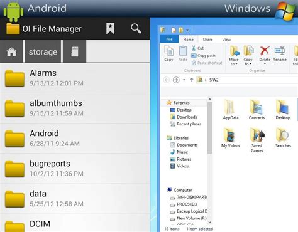Image resolution: width=298 pixels, height=232 pixels.
Task: Switch to the View ribbon tab
Action: pos(226,40)
